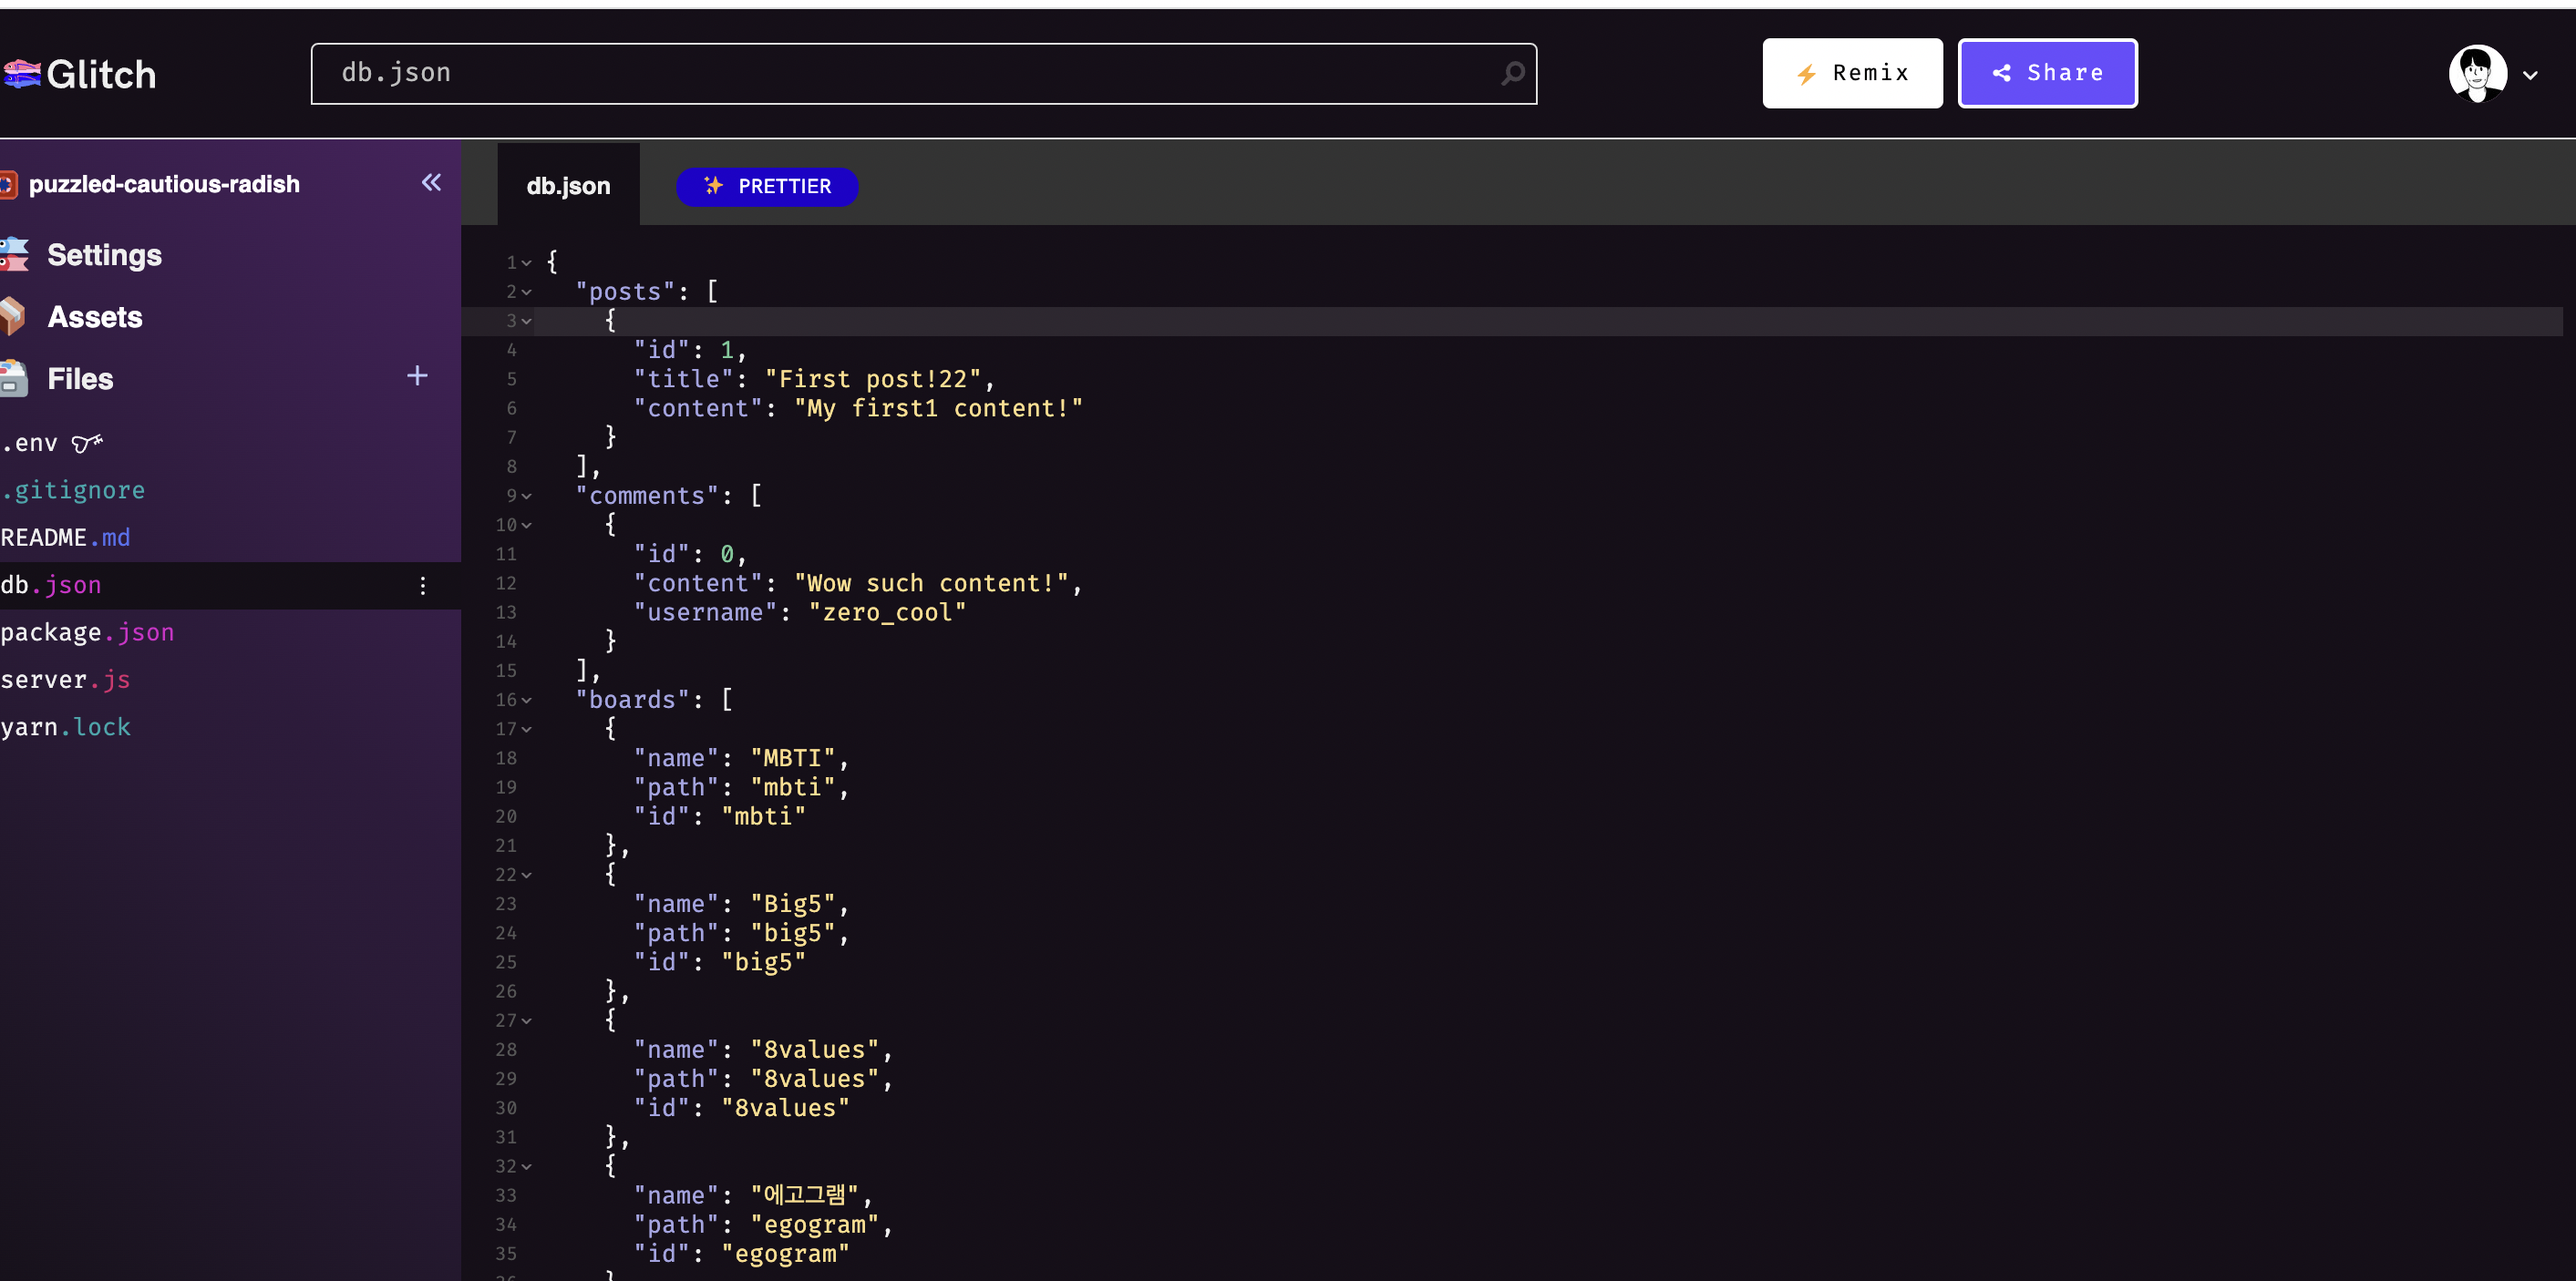Collapse the posts array on line 2

(x=526, y=292)
